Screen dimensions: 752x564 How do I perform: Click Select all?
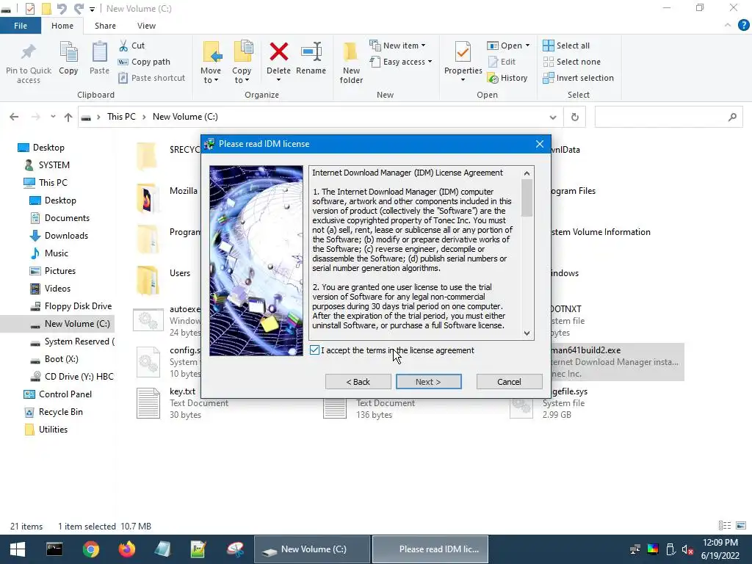point(566,46)
